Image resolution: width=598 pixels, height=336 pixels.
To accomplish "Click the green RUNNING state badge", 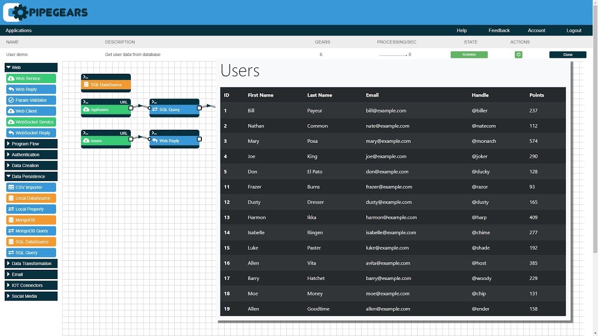I will (x=469, y=55).
